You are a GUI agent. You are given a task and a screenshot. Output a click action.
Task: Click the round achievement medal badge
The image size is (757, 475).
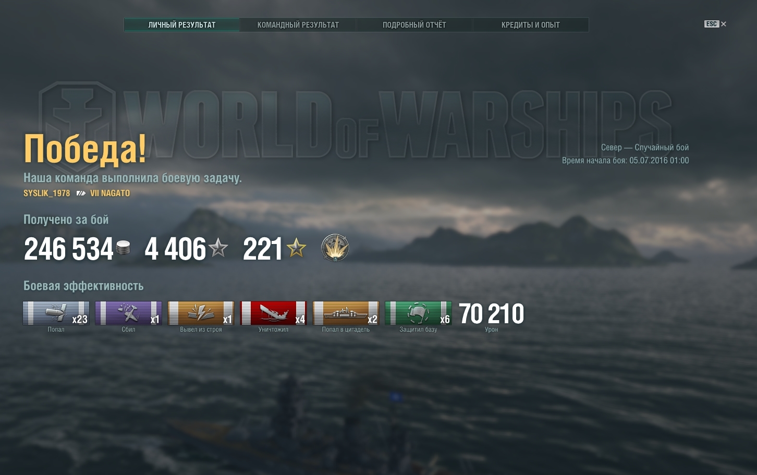coord(335,248)
